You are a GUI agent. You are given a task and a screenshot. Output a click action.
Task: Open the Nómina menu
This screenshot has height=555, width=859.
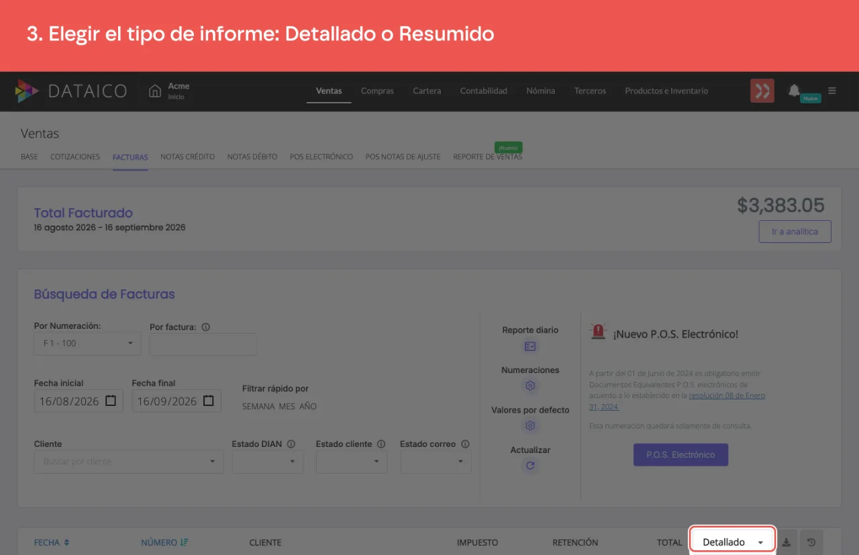point(541,91)
